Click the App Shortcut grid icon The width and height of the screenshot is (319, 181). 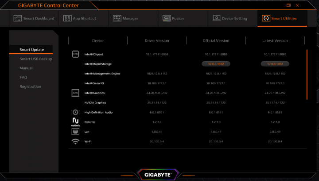67,18
